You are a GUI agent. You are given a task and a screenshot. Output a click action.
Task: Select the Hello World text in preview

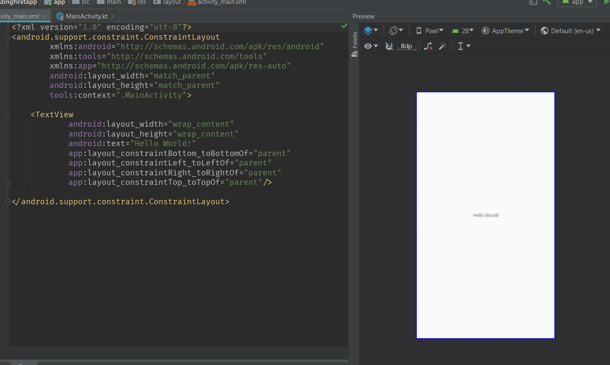click(485, 215)
